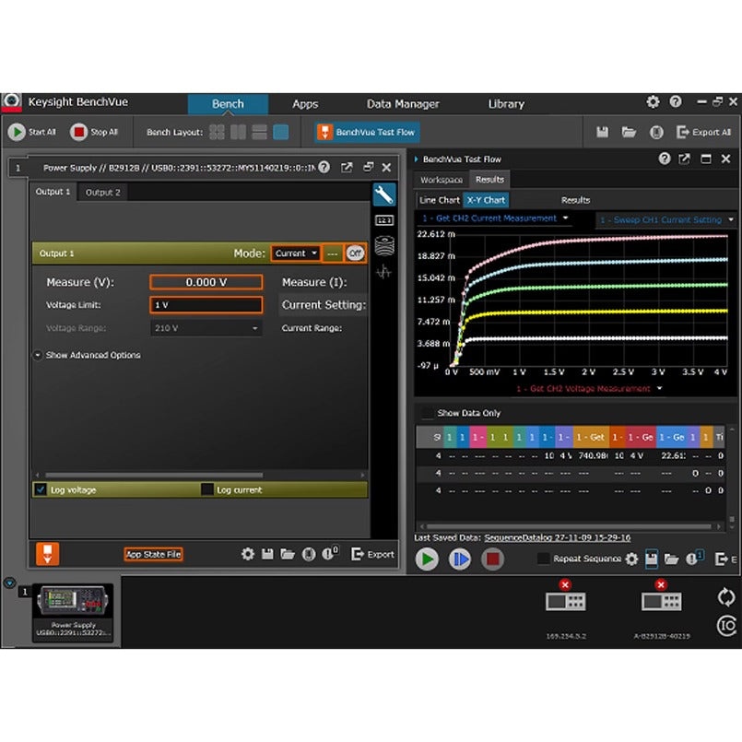Stop the test sequence red button
The width and height of the screenshot is (742, 742).
[492, 559]
